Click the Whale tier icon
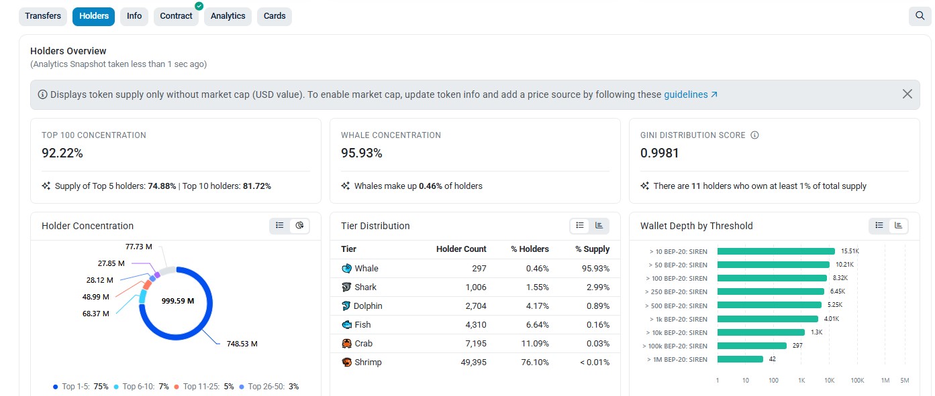The height and width of the screenshot is (396, 935). click(346, 269)
